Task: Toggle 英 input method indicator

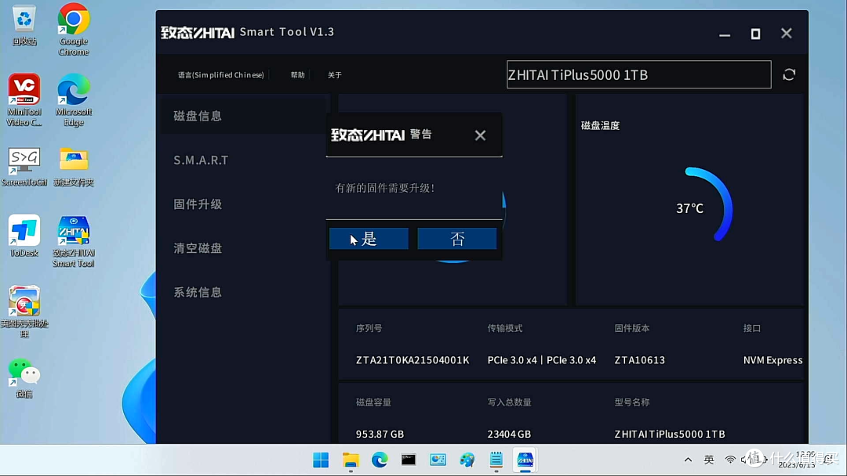Action: (709, 460)
